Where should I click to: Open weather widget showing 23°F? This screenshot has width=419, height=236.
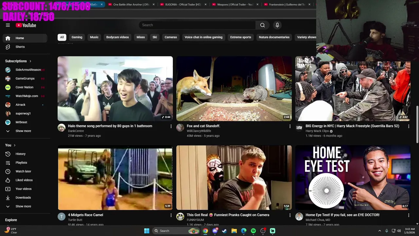(x=10, y=231)
